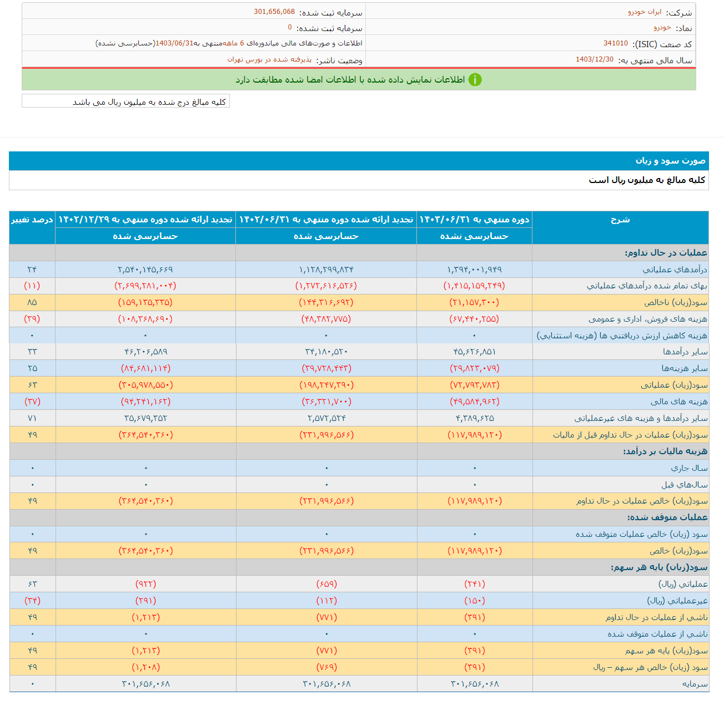Screen dimensions: 724x711
Task: Click value ۴۵,۶۲۶,۸۵۱ in other income row
Action: click(474, 352)
